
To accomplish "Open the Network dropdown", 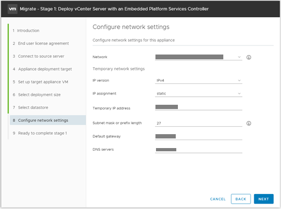I will (199, 57).
